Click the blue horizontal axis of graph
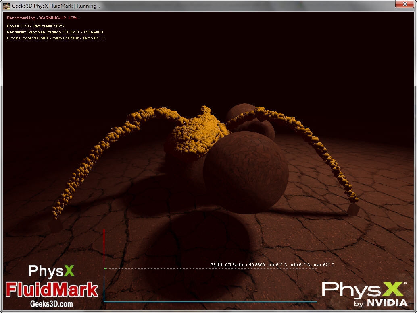The width and height of the screenshot is (417, 313). pyautogui.click(x=210, y=301)
